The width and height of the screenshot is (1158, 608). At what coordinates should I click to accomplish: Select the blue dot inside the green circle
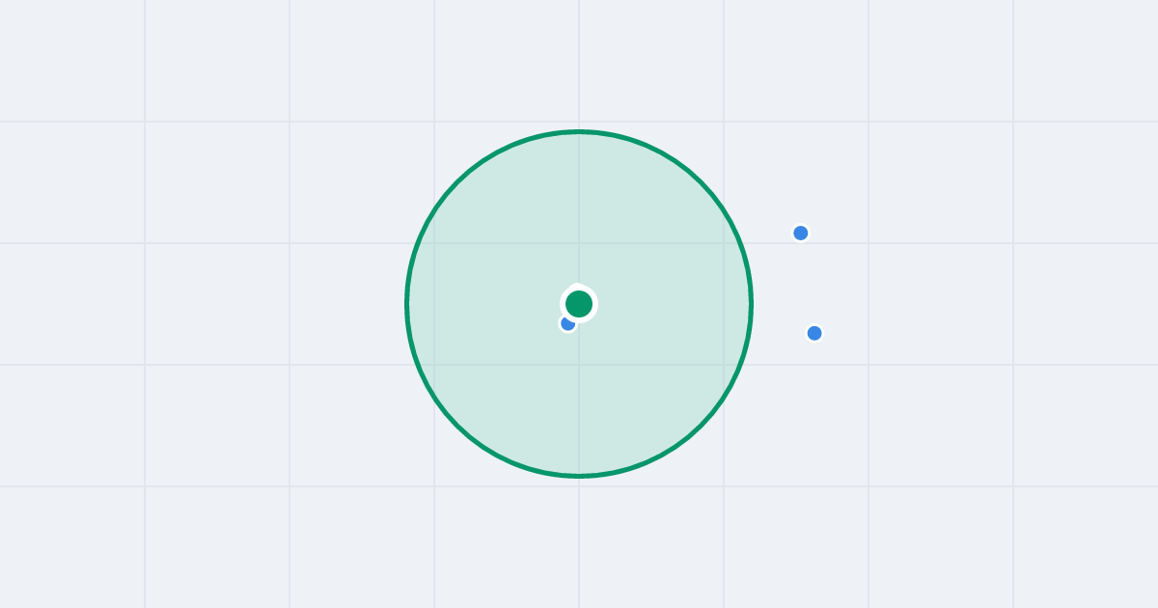coord(568,323)
